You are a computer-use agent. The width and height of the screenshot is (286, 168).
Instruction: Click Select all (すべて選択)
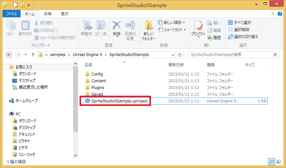(240, 23)
